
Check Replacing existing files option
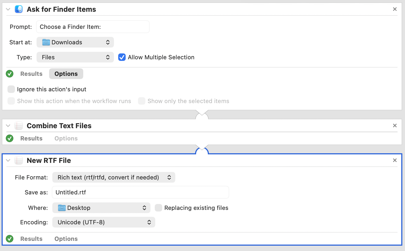click(158, 208)
